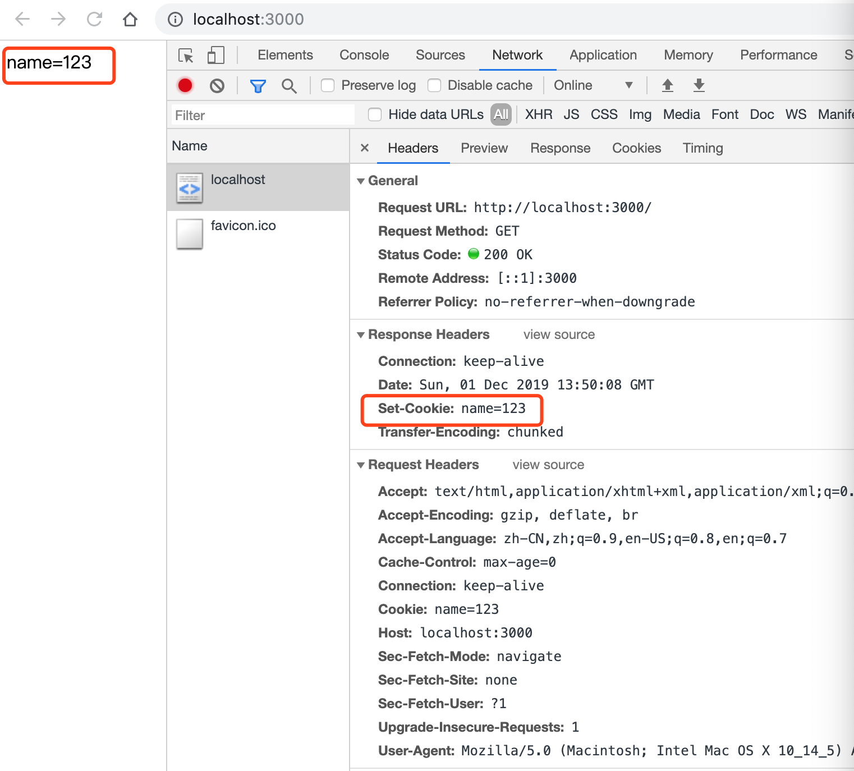Click the browser forward arrow
The width and height of the screenshot is (854, 771).
point(58,20)
